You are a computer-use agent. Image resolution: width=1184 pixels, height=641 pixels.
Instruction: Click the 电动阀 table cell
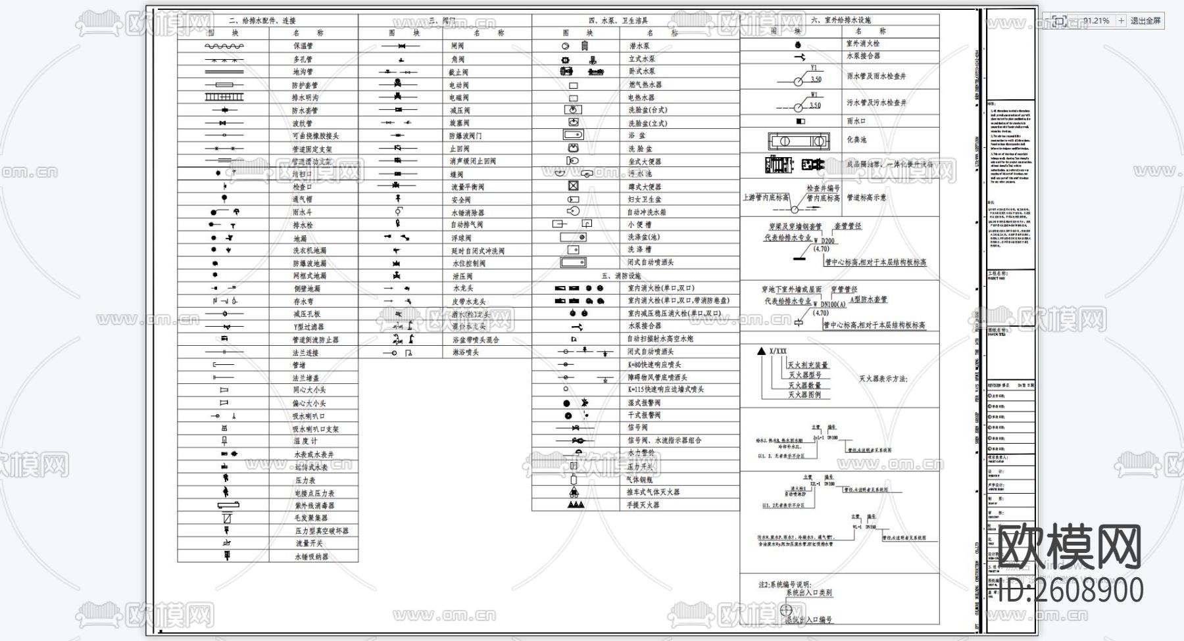[x=487, y=85]
